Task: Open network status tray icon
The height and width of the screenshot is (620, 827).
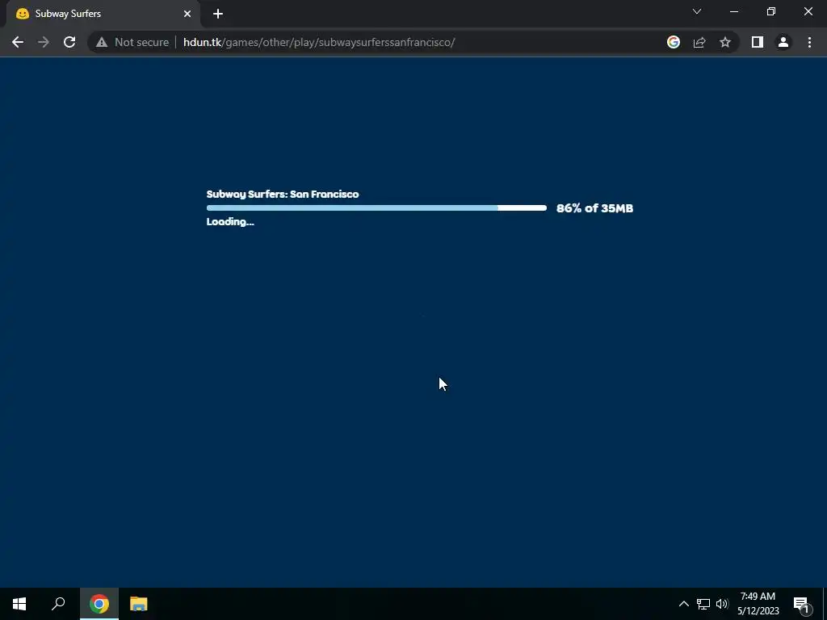Action: pos(703,604)
